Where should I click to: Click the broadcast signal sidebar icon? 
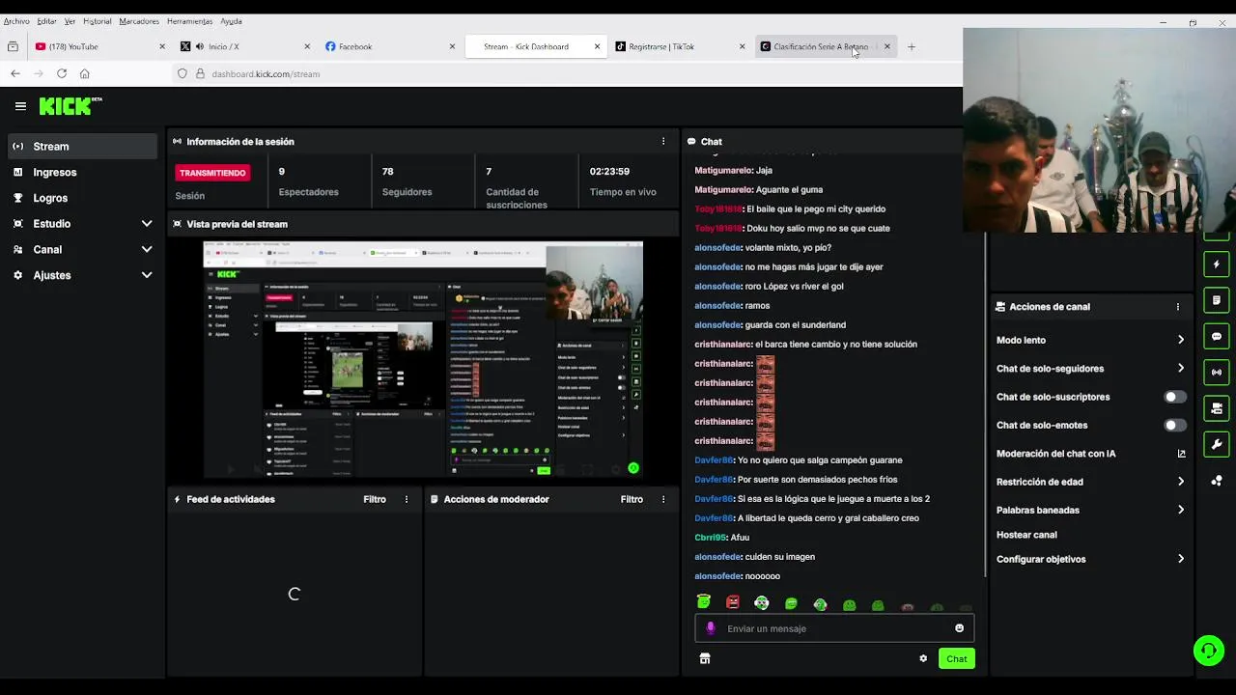(1217, 373)
